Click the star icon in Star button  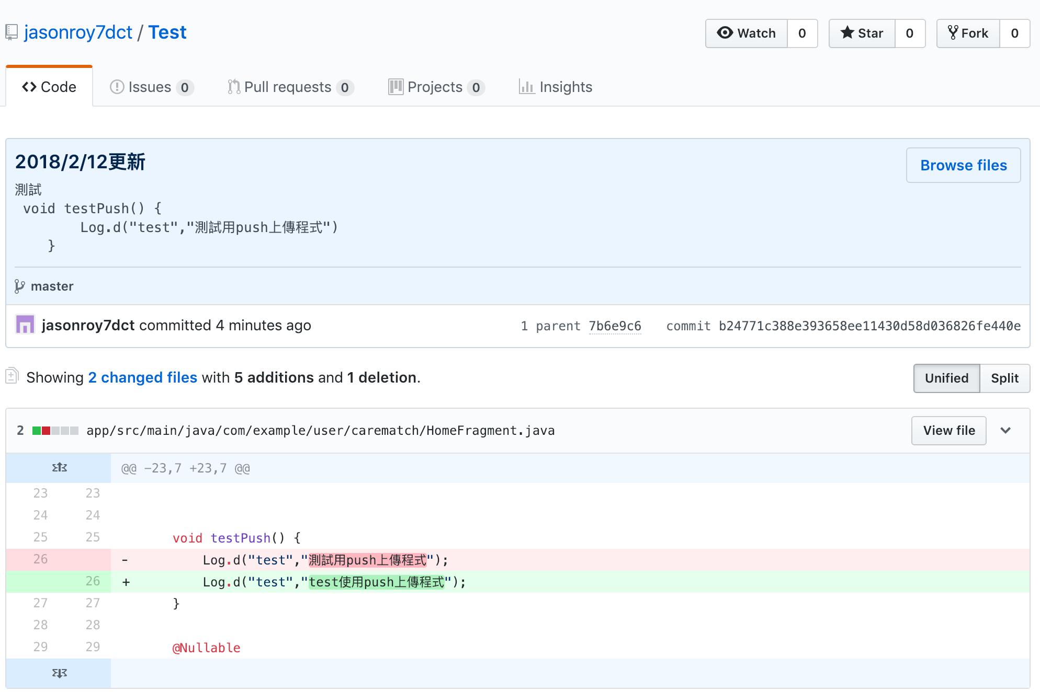click(x=847, y=32)
